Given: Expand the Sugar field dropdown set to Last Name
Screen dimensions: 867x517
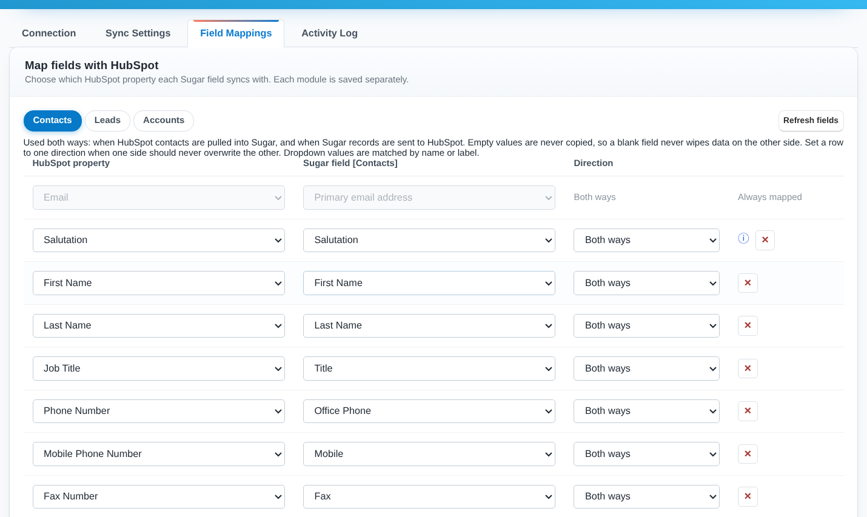Looking at the screenshot, I should [x=429, y=325].
